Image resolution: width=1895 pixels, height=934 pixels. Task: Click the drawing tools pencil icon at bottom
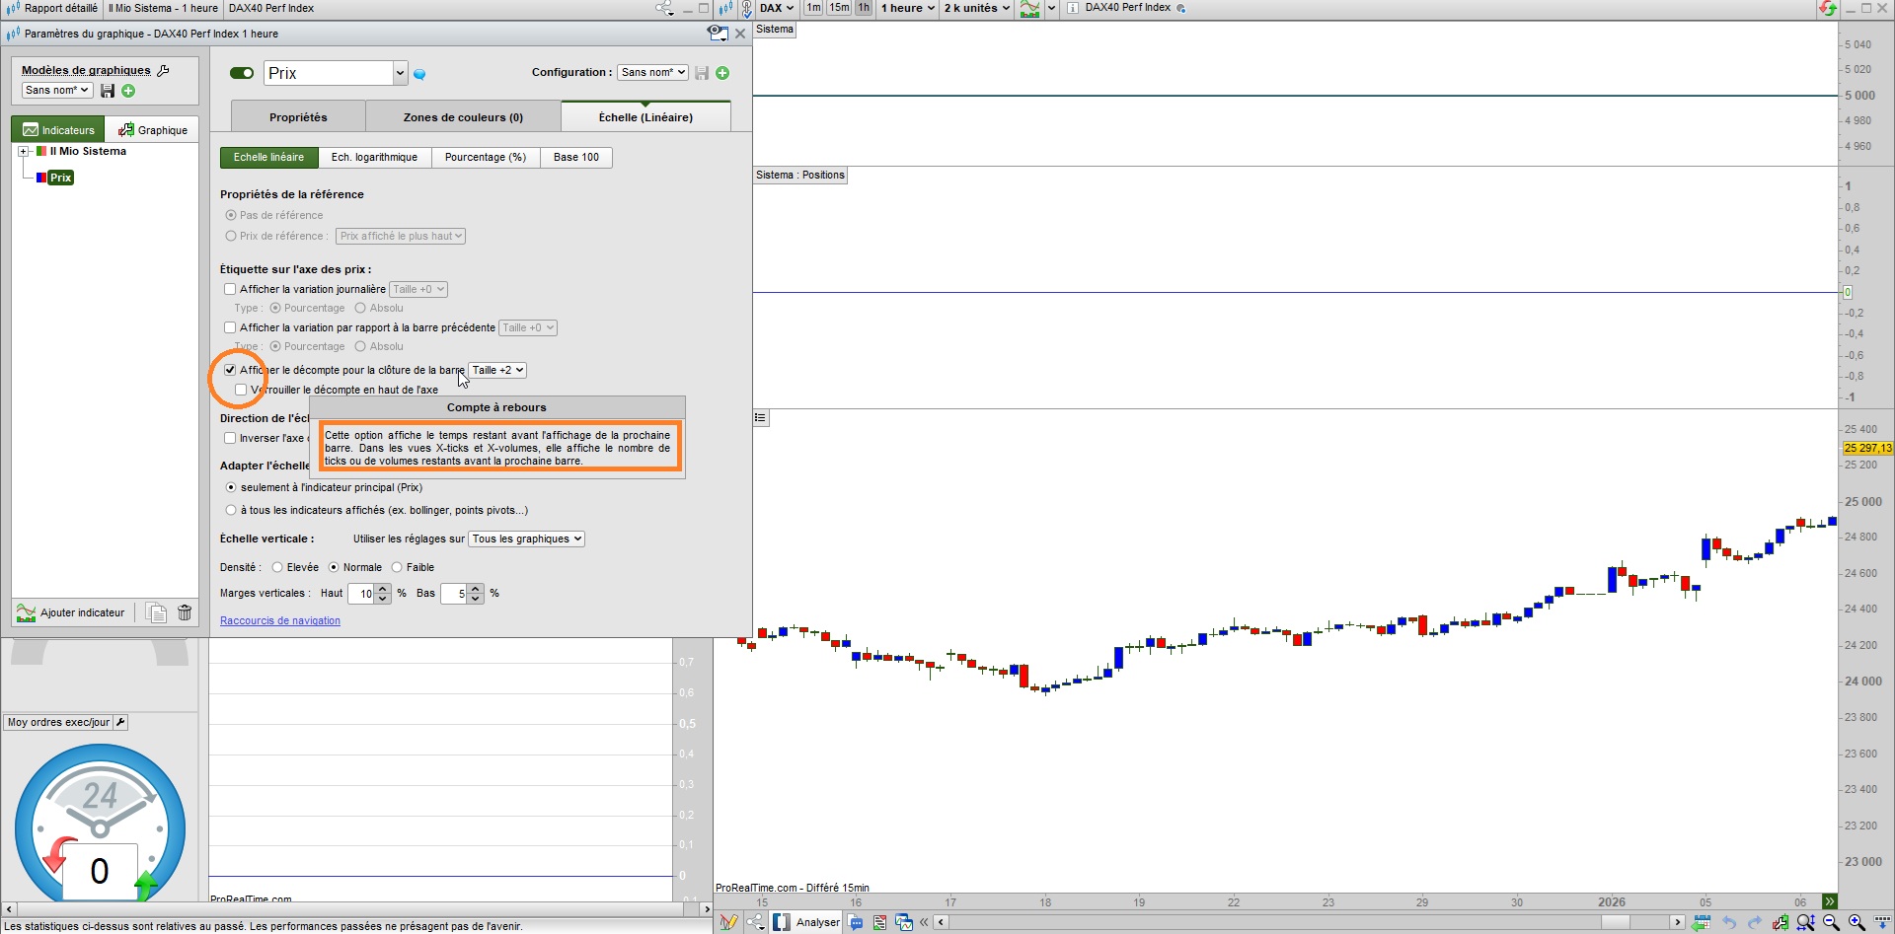[x=728, y=922]
